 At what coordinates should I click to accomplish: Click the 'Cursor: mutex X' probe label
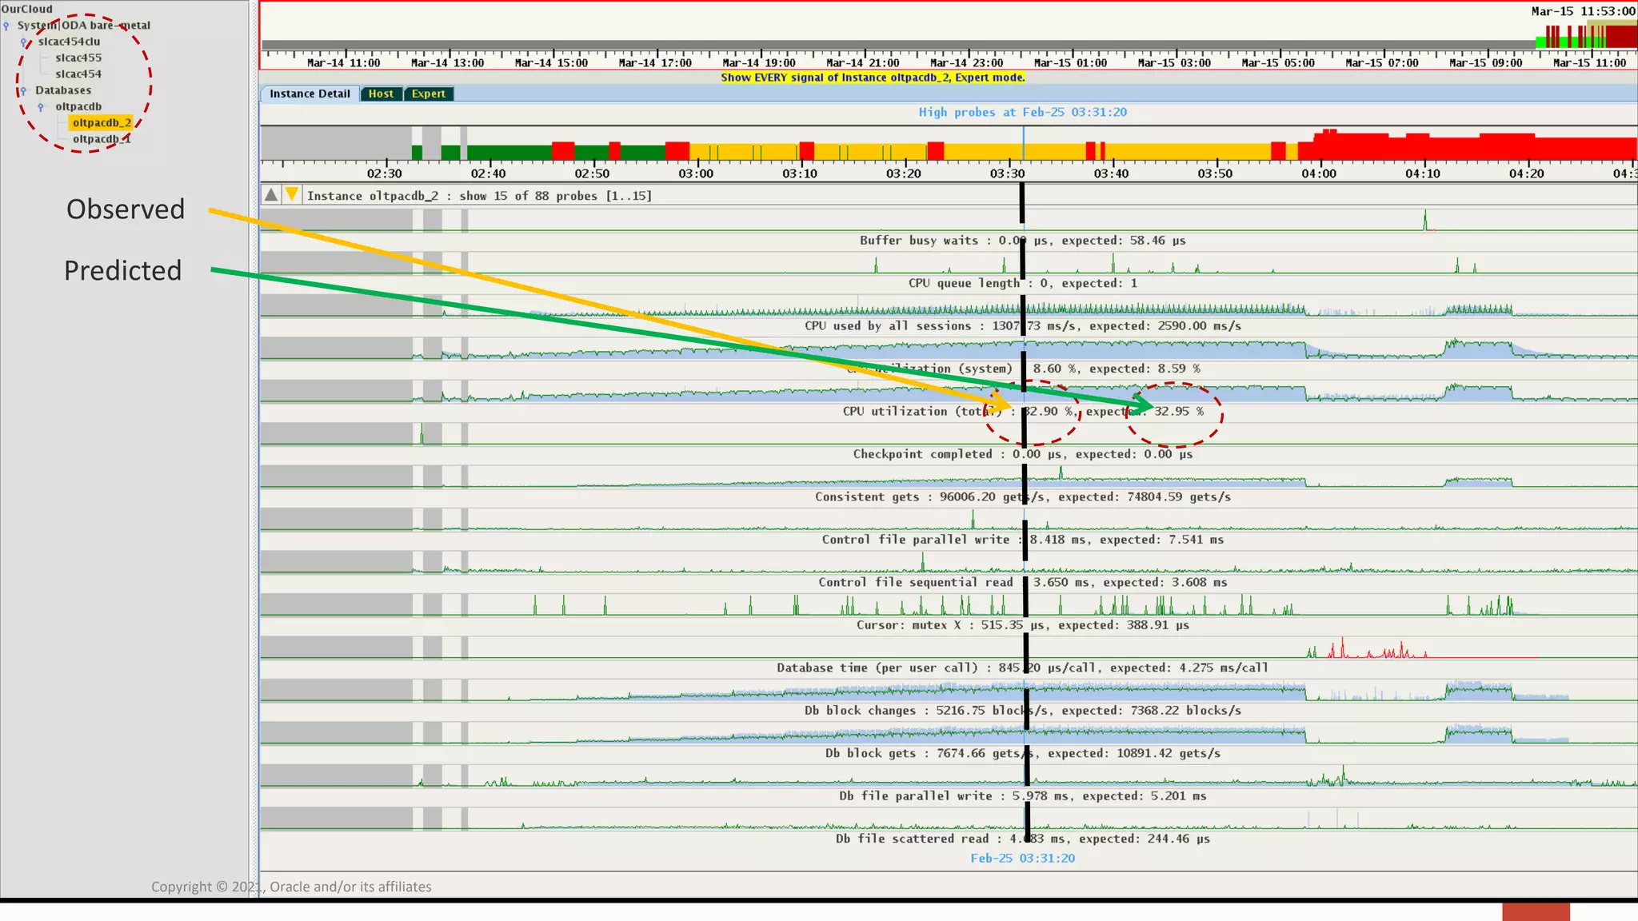click(1023, 625)
